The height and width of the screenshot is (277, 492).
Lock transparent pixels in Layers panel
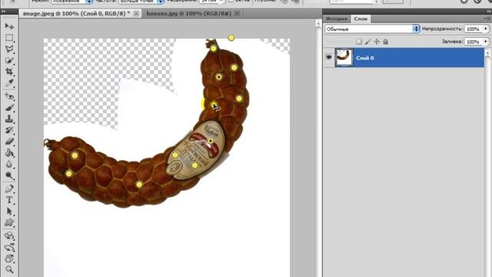tap(359, 42)
